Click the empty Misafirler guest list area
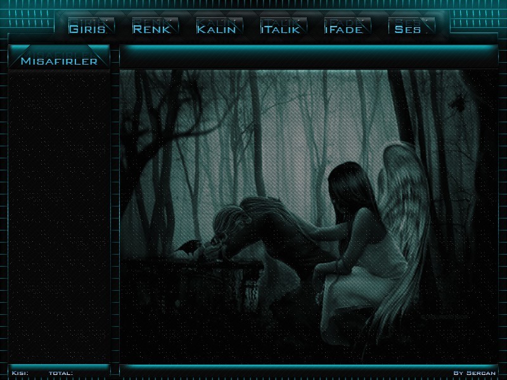 [x=59, y=217]
